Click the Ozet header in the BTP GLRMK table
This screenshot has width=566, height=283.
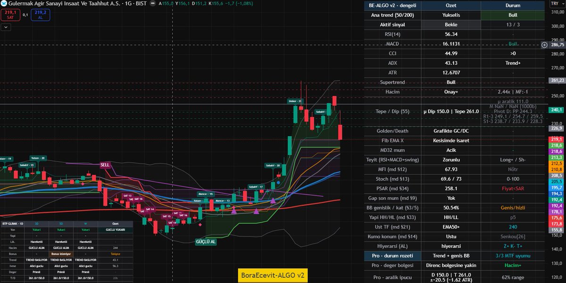click(x=116, y=224)
